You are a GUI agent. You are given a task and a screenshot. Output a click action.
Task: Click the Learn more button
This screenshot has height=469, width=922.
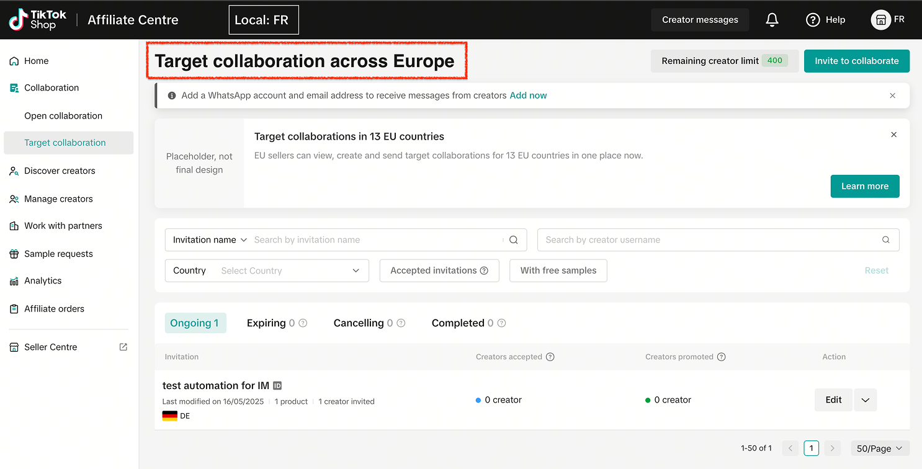[x=865, y=186]
